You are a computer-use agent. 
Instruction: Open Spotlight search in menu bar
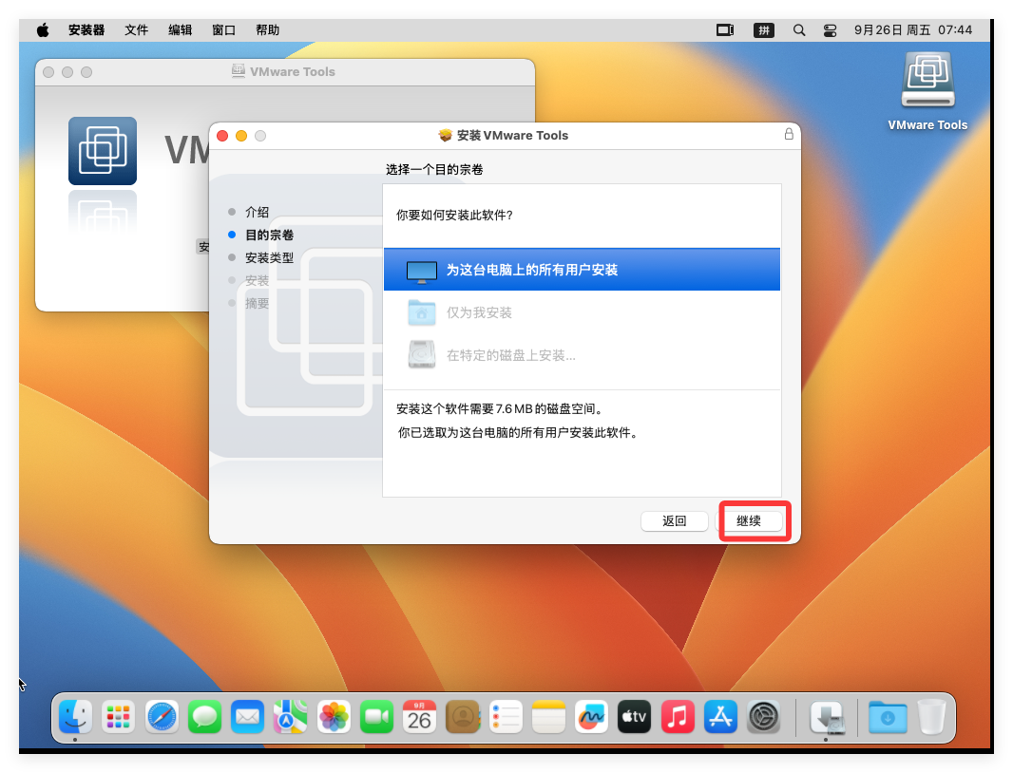799,29
